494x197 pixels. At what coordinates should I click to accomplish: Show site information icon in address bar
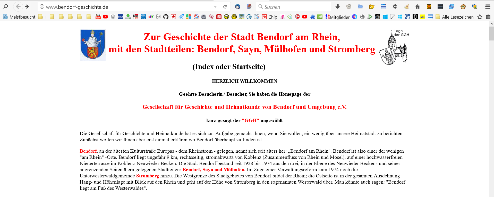pos(42,7)
